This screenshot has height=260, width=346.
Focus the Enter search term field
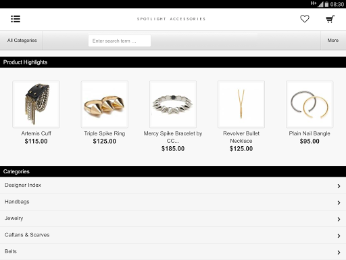click(x=120, y=41)
